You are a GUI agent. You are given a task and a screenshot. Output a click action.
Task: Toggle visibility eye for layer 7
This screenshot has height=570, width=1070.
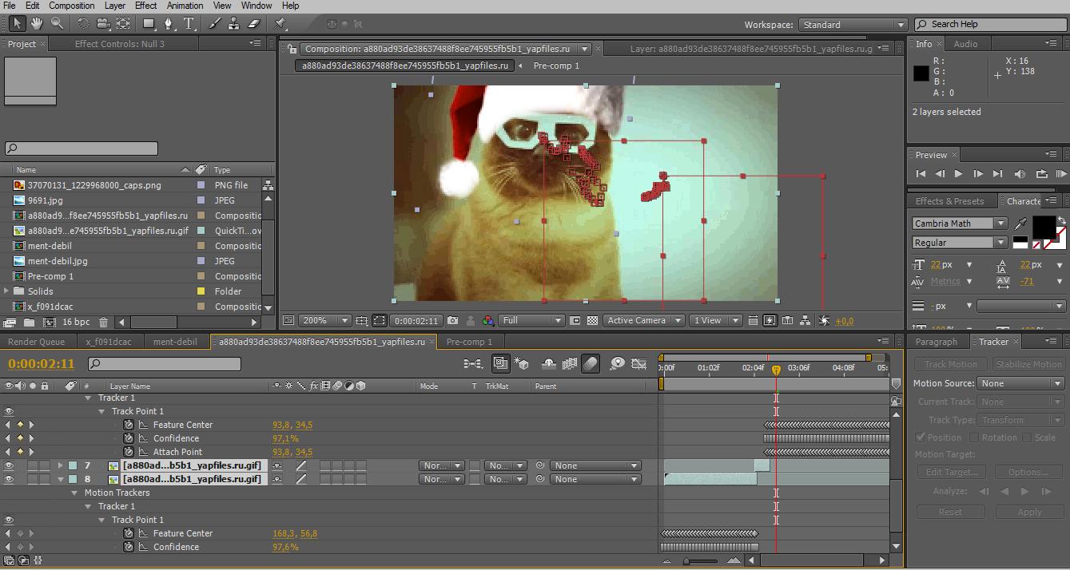pyautogui.click(x=10, y=465)
